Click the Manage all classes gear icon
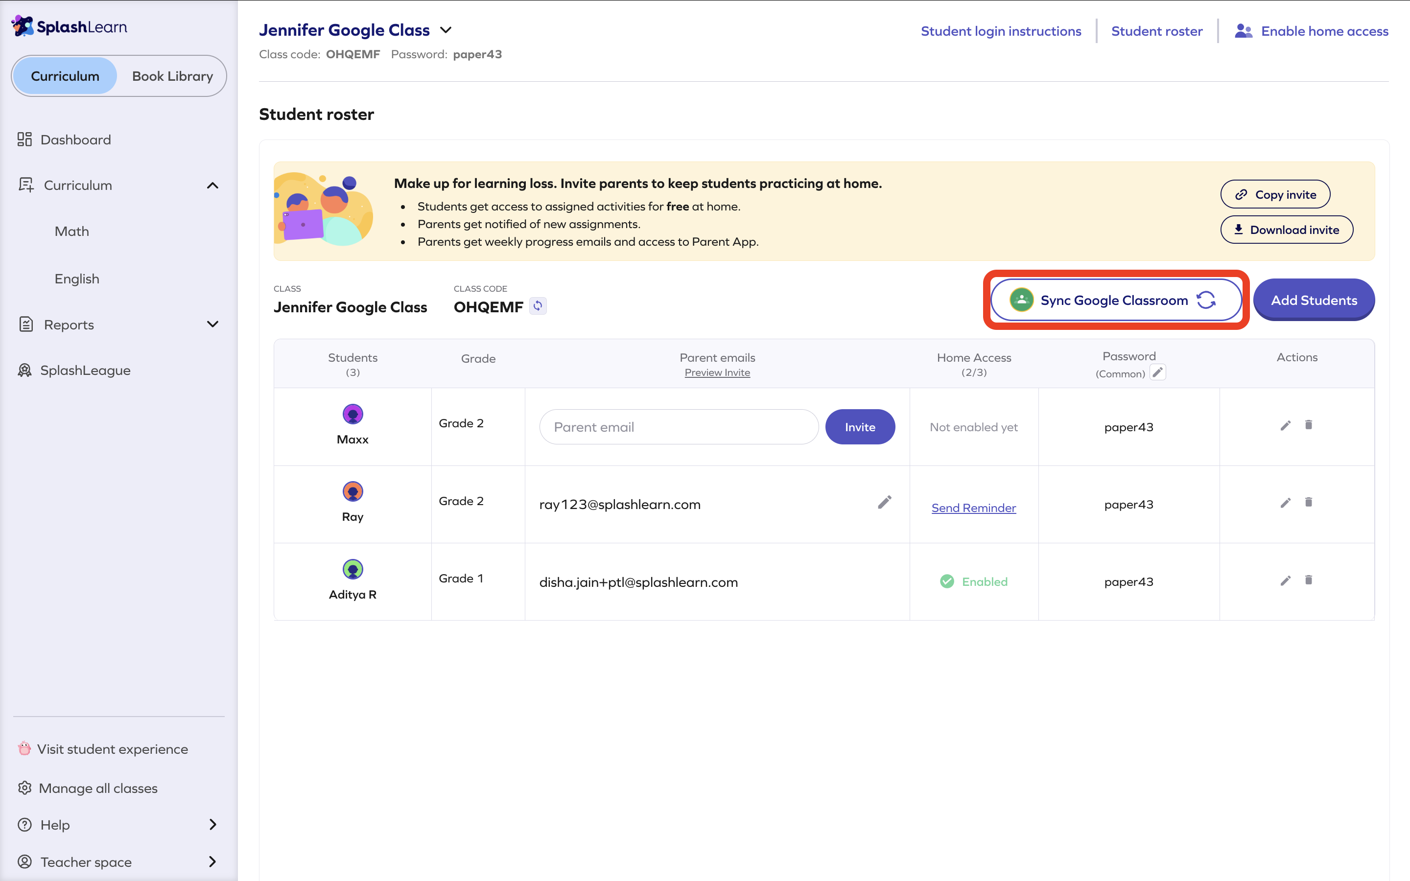Image resolution: width=1410 pixels, height=881 pixels. coord(24,788)
